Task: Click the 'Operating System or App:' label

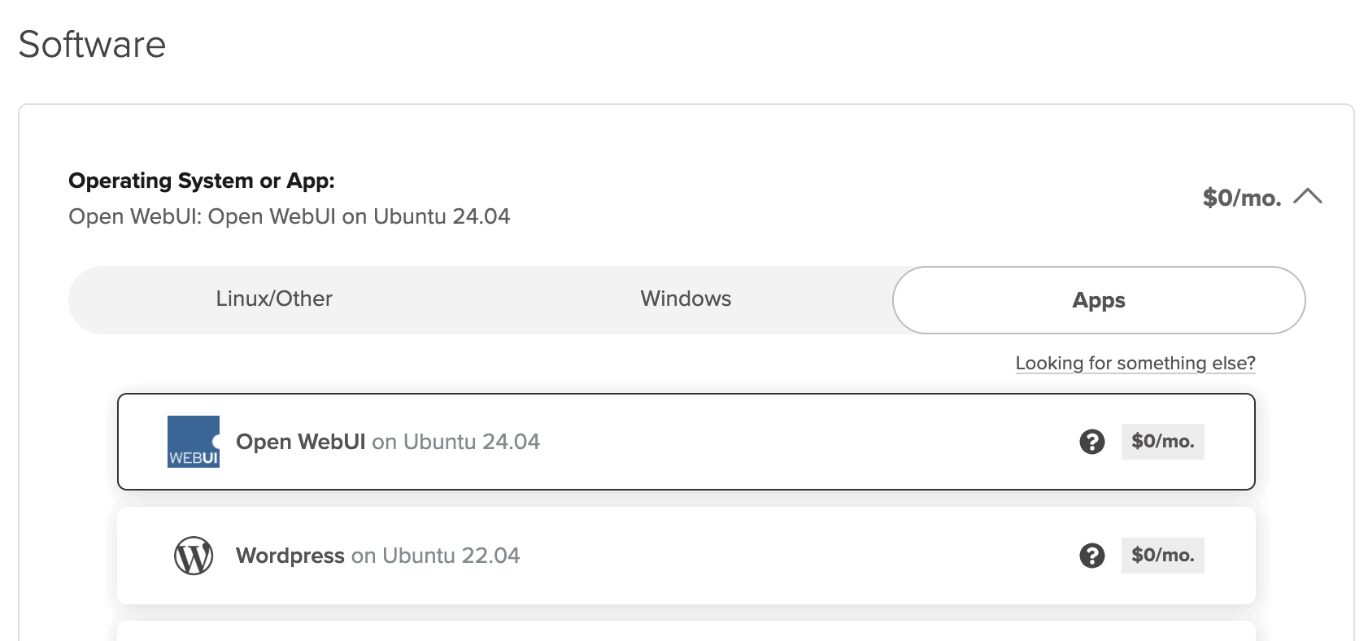Action: [x=202, y=181]
